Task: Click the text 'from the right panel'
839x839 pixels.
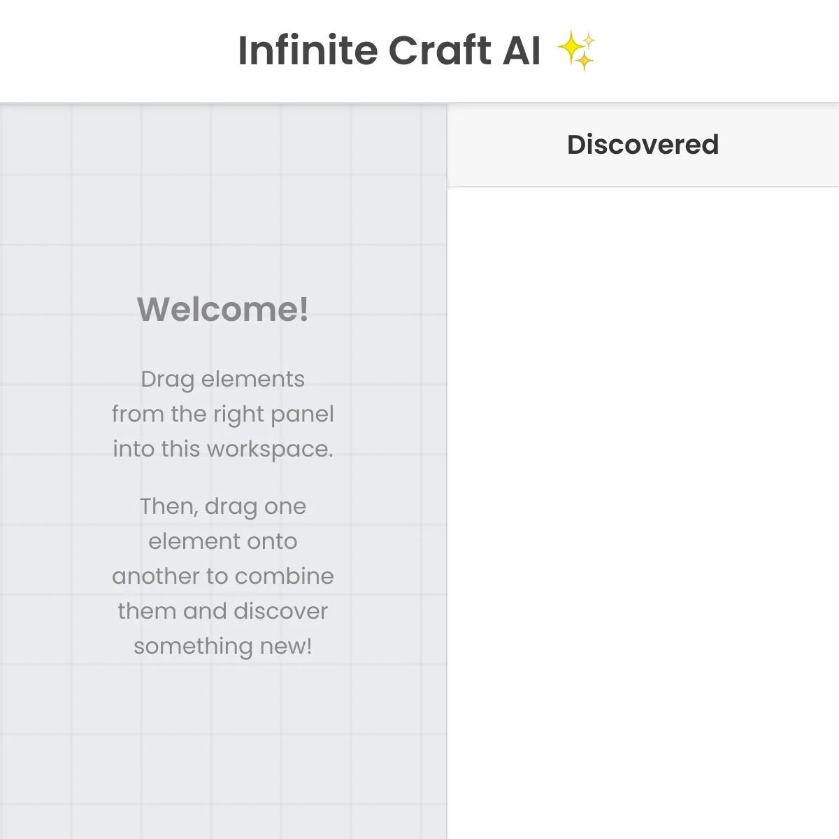Action: pos(223,413)
